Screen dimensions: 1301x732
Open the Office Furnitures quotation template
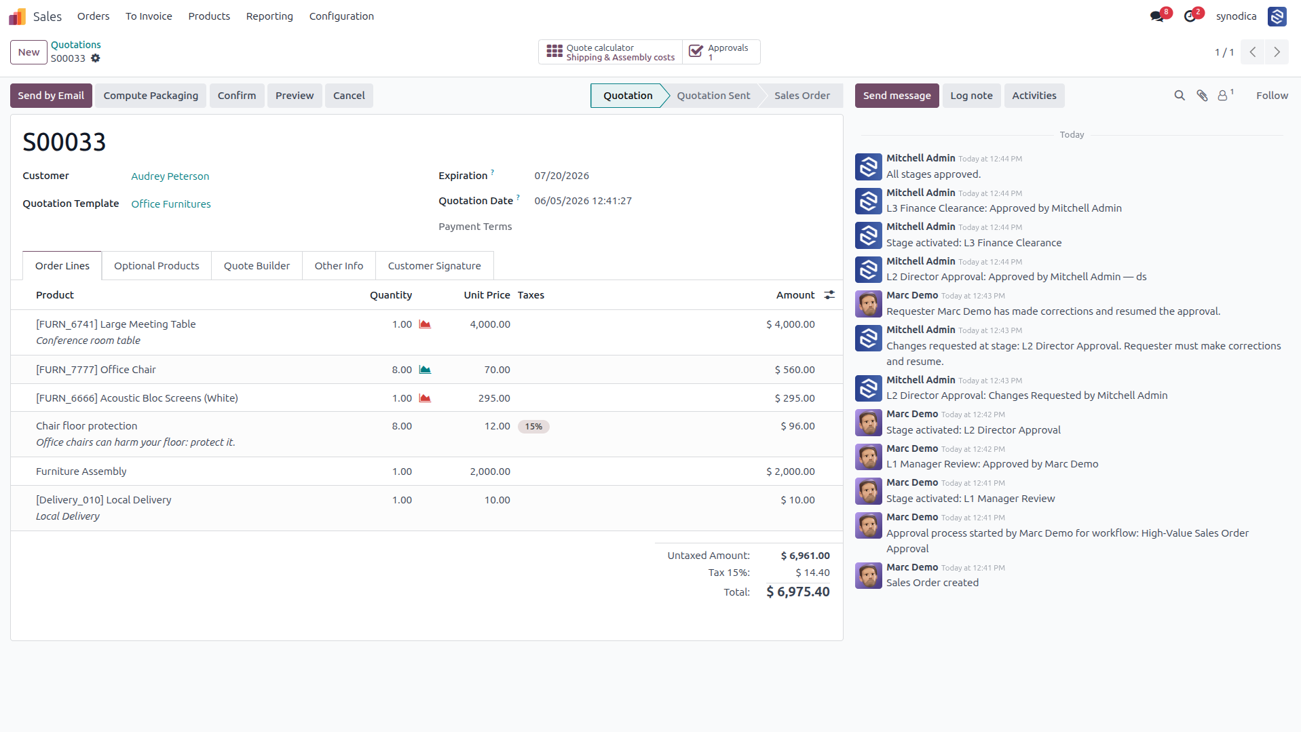[x=171, y=204]
